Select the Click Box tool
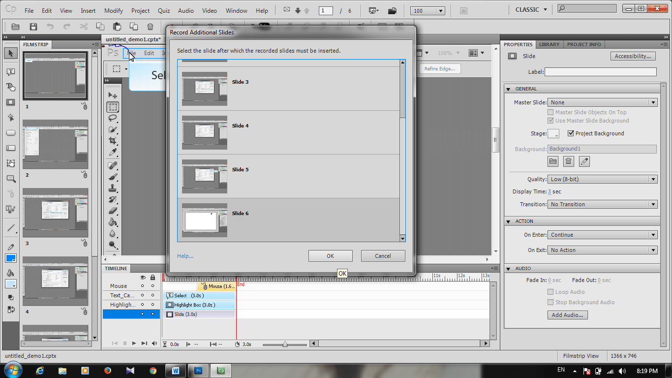Image resolution: width=672 pixels, height=378 pixels. [x=11, y=118]
